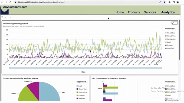Click YTD Opportunities by Stage and Segment title
The image size is (184, 103).
click(x=109, y=78)
